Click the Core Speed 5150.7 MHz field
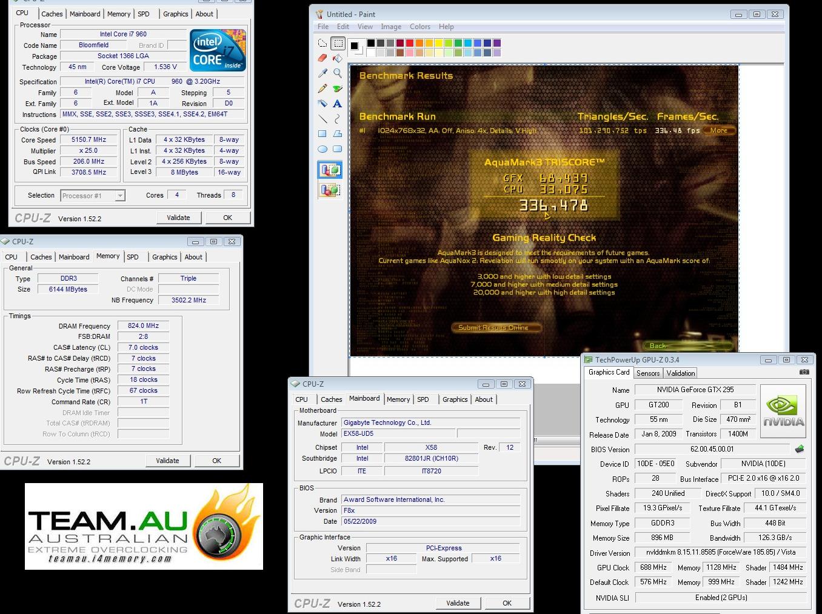This screenshot has height=614, width=822. (89, 139)
